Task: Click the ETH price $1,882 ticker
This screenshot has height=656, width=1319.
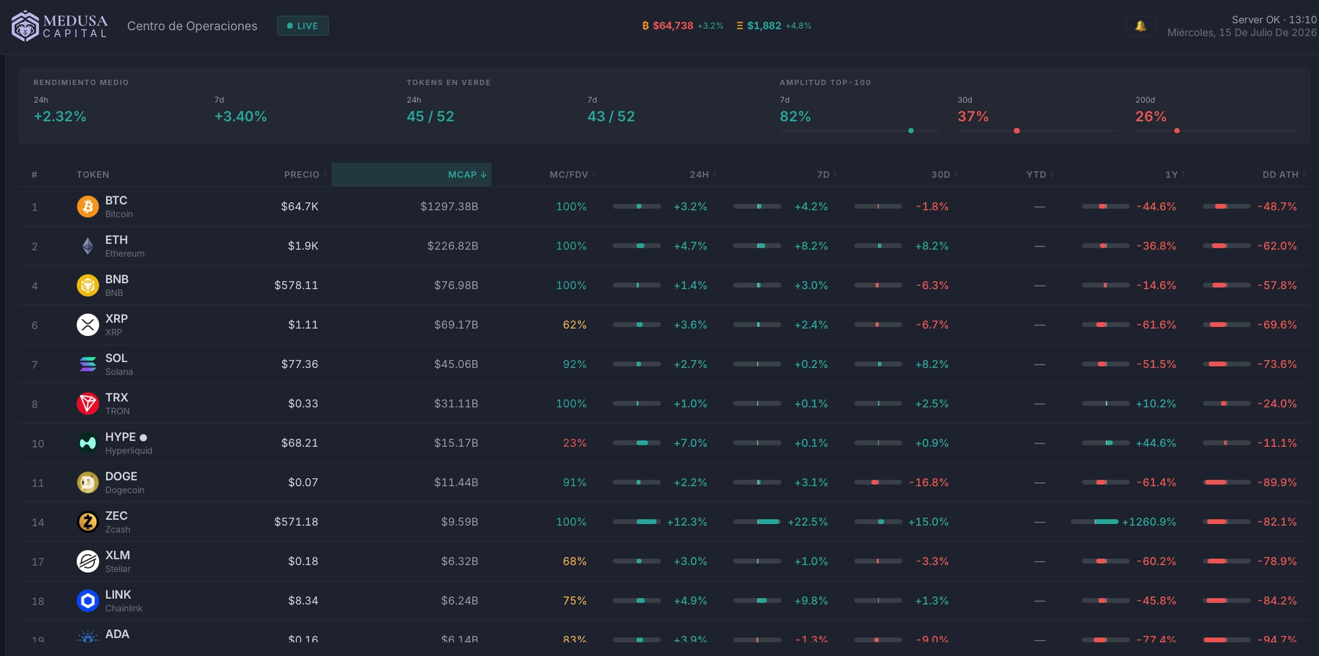Action: (764, 26)
